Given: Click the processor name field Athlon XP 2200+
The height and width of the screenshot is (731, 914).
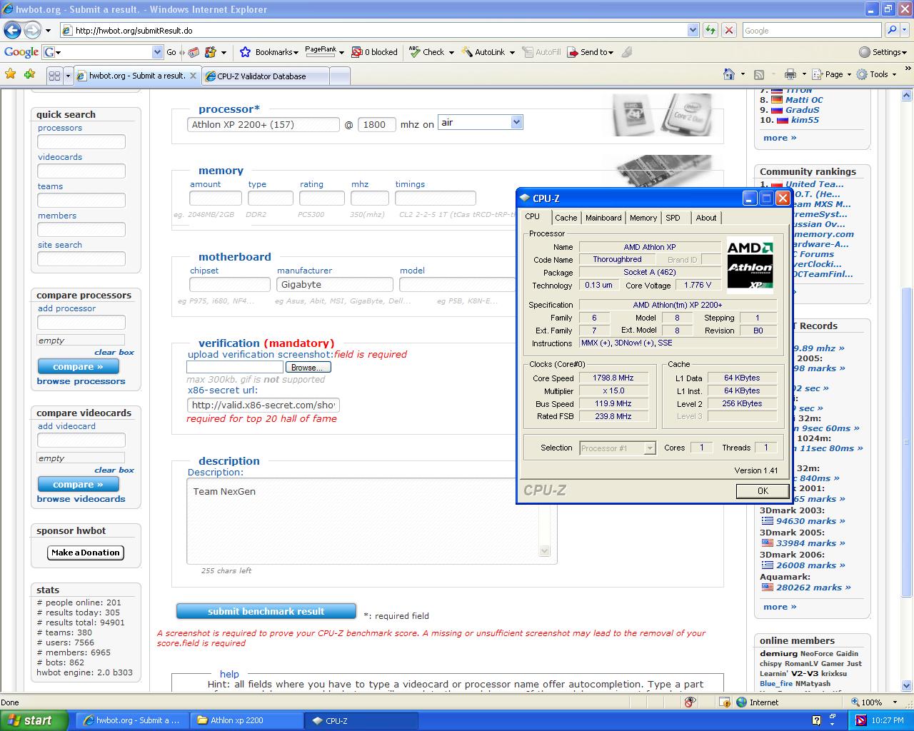Looking at the screenshot, I should [x=263, y=124].
